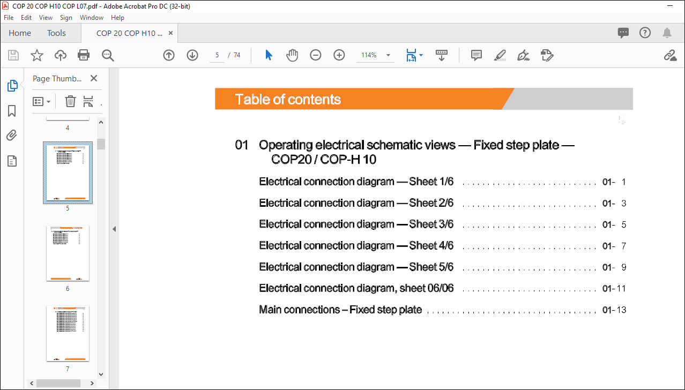Viewport: 685px width, 390px height.
Task: Click the page number input field
Action: [217, 55]
